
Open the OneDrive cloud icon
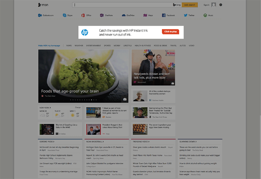tap(124, 15)
